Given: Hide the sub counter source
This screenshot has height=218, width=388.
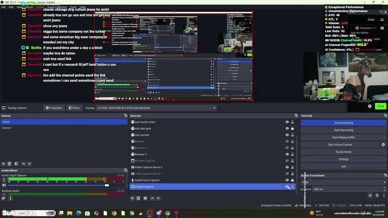Looking at the screenshot, I should [x=287, y=135].
